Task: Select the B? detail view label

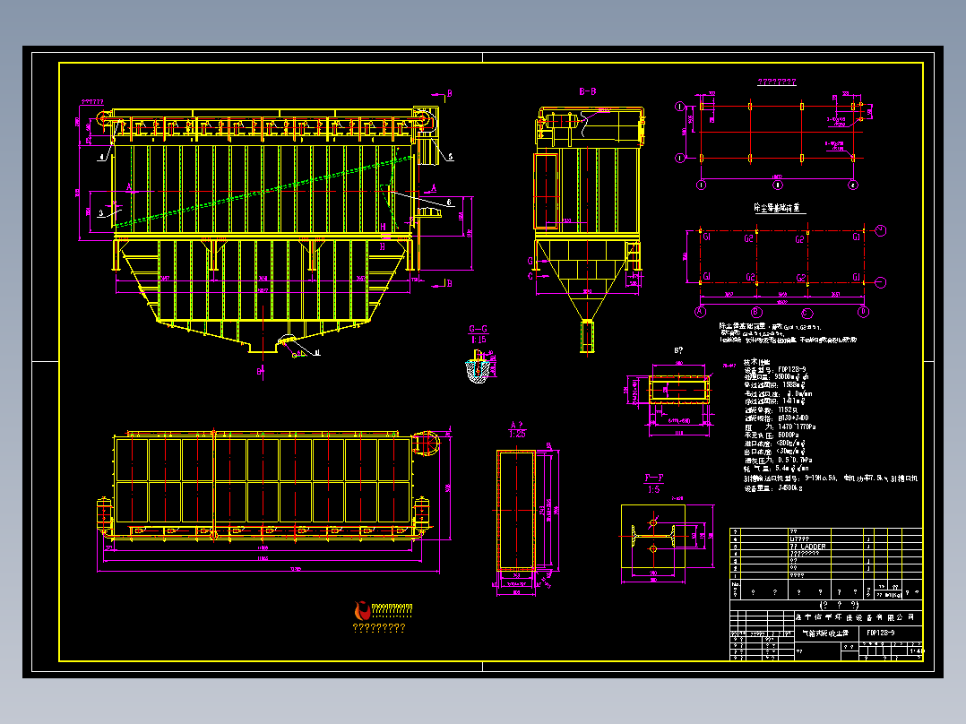Action: 678,350
